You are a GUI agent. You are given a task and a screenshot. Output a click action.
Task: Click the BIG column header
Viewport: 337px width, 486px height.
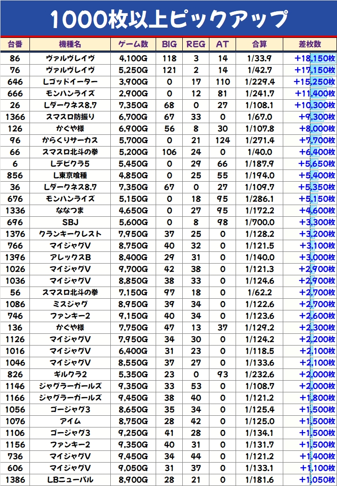[169, 44]
